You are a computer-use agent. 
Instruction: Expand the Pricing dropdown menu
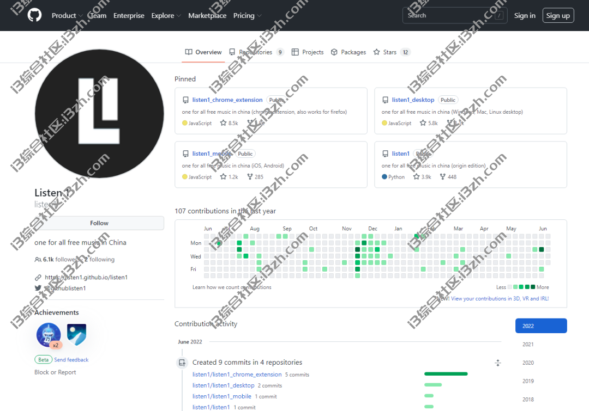247,15
